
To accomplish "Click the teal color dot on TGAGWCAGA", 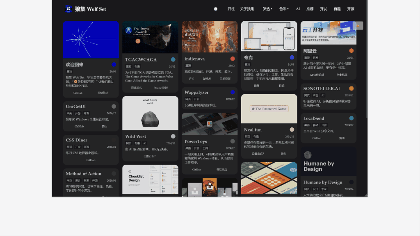I will 173,59.
